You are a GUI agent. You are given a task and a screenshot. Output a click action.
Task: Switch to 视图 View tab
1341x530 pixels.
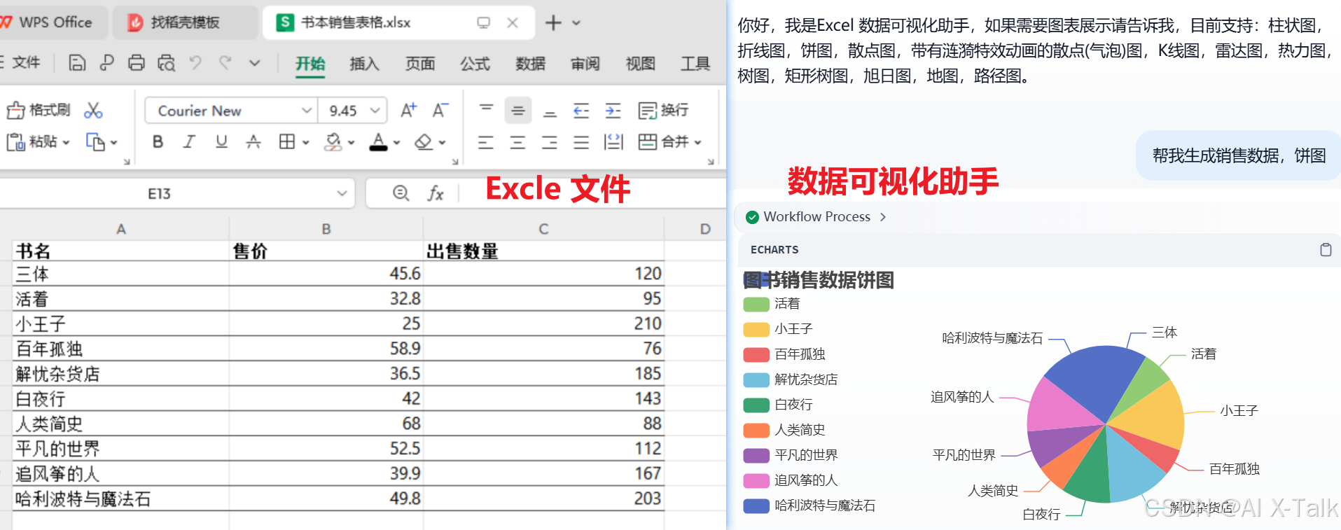(x=640, y=64)
